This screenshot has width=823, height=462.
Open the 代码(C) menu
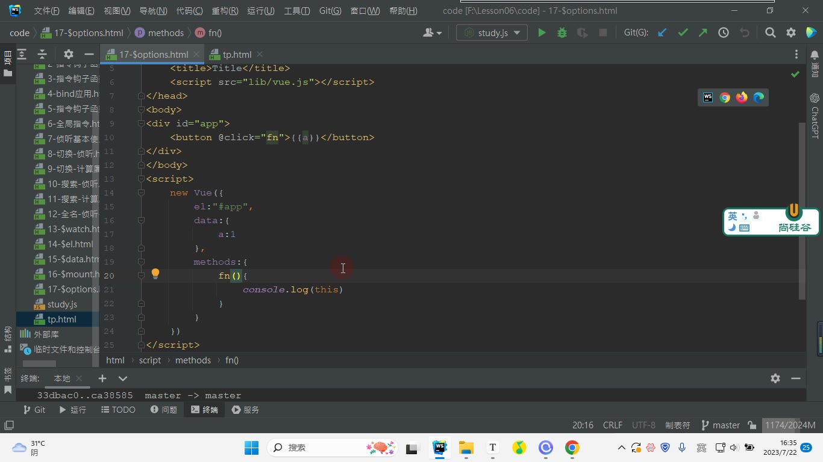189,11
